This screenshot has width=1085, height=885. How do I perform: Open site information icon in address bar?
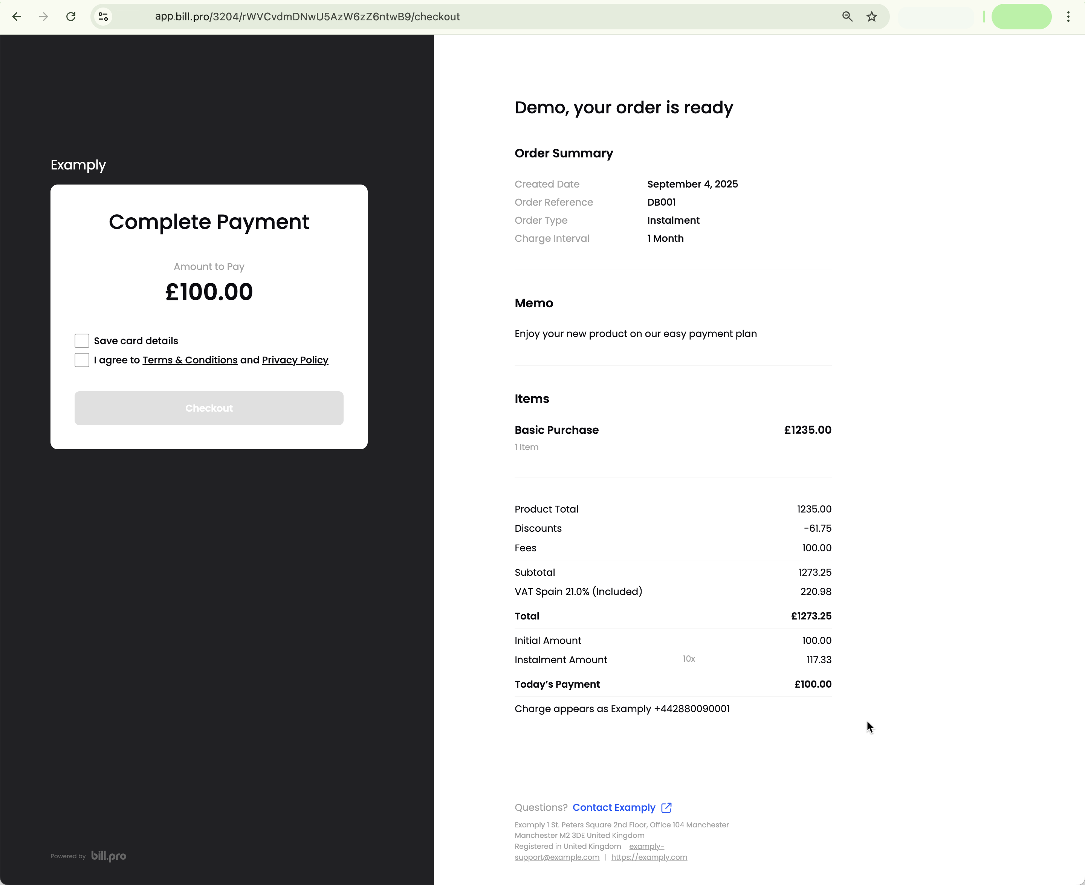point(104,17)
